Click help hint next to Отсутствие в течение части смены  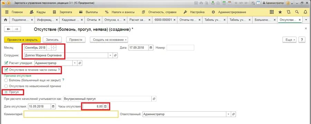coord(59,70)
